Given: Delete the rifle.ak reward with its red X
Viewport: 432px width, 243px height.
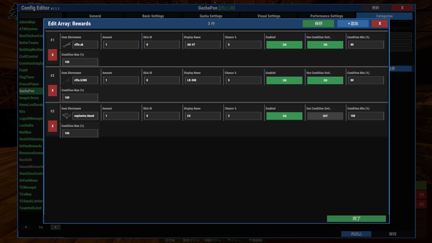Looking at the screenshot, I should (x=52, y=55).
